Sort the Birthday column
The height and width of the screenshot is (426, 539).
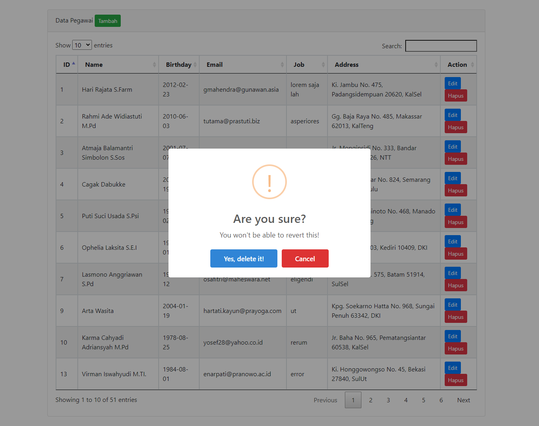pos(178,64)
